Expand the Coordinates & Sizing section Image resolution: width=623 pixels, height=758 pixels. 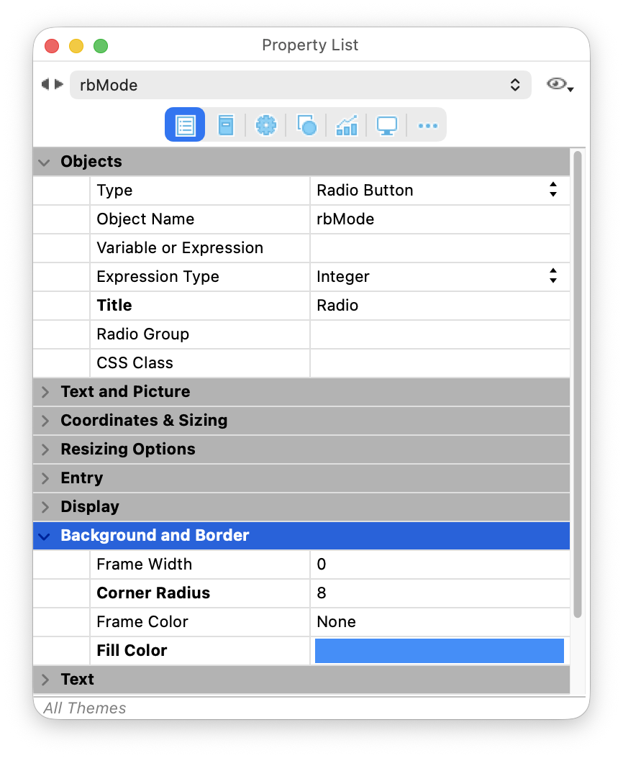point(45,421)
